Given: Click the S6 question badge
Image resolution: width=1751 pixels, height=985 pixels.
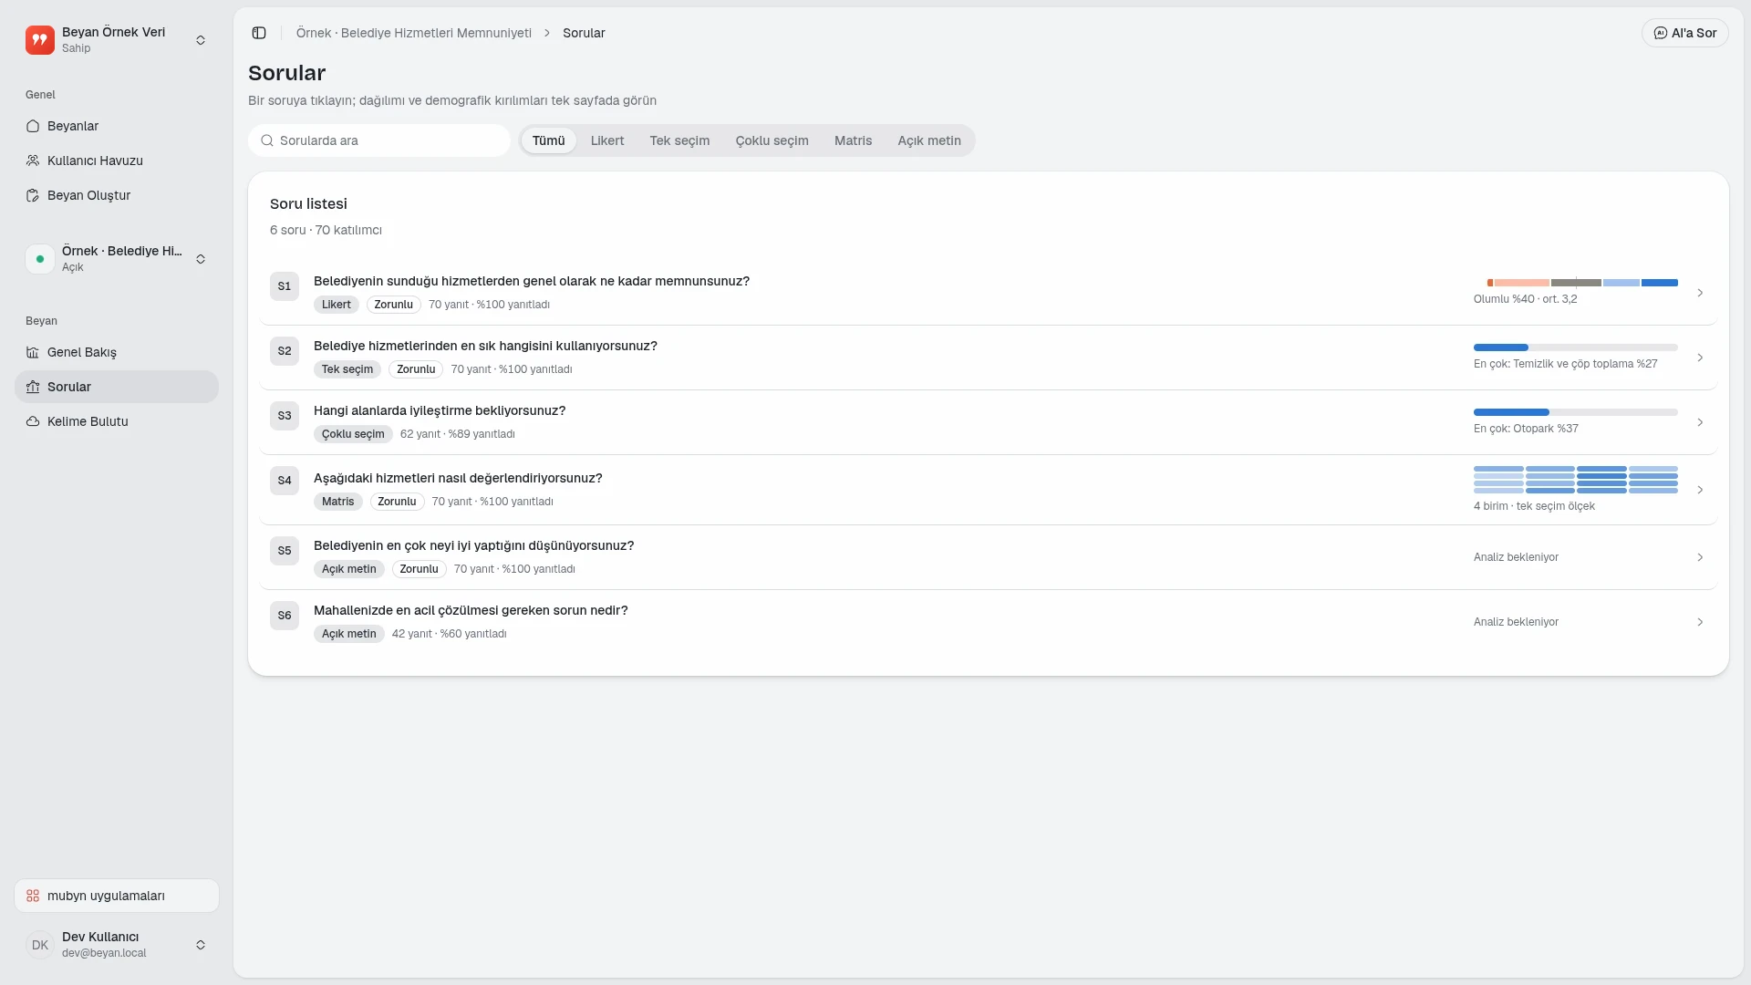Looking at the screenshot, I should pyautogui.click(x=285, y=616).
